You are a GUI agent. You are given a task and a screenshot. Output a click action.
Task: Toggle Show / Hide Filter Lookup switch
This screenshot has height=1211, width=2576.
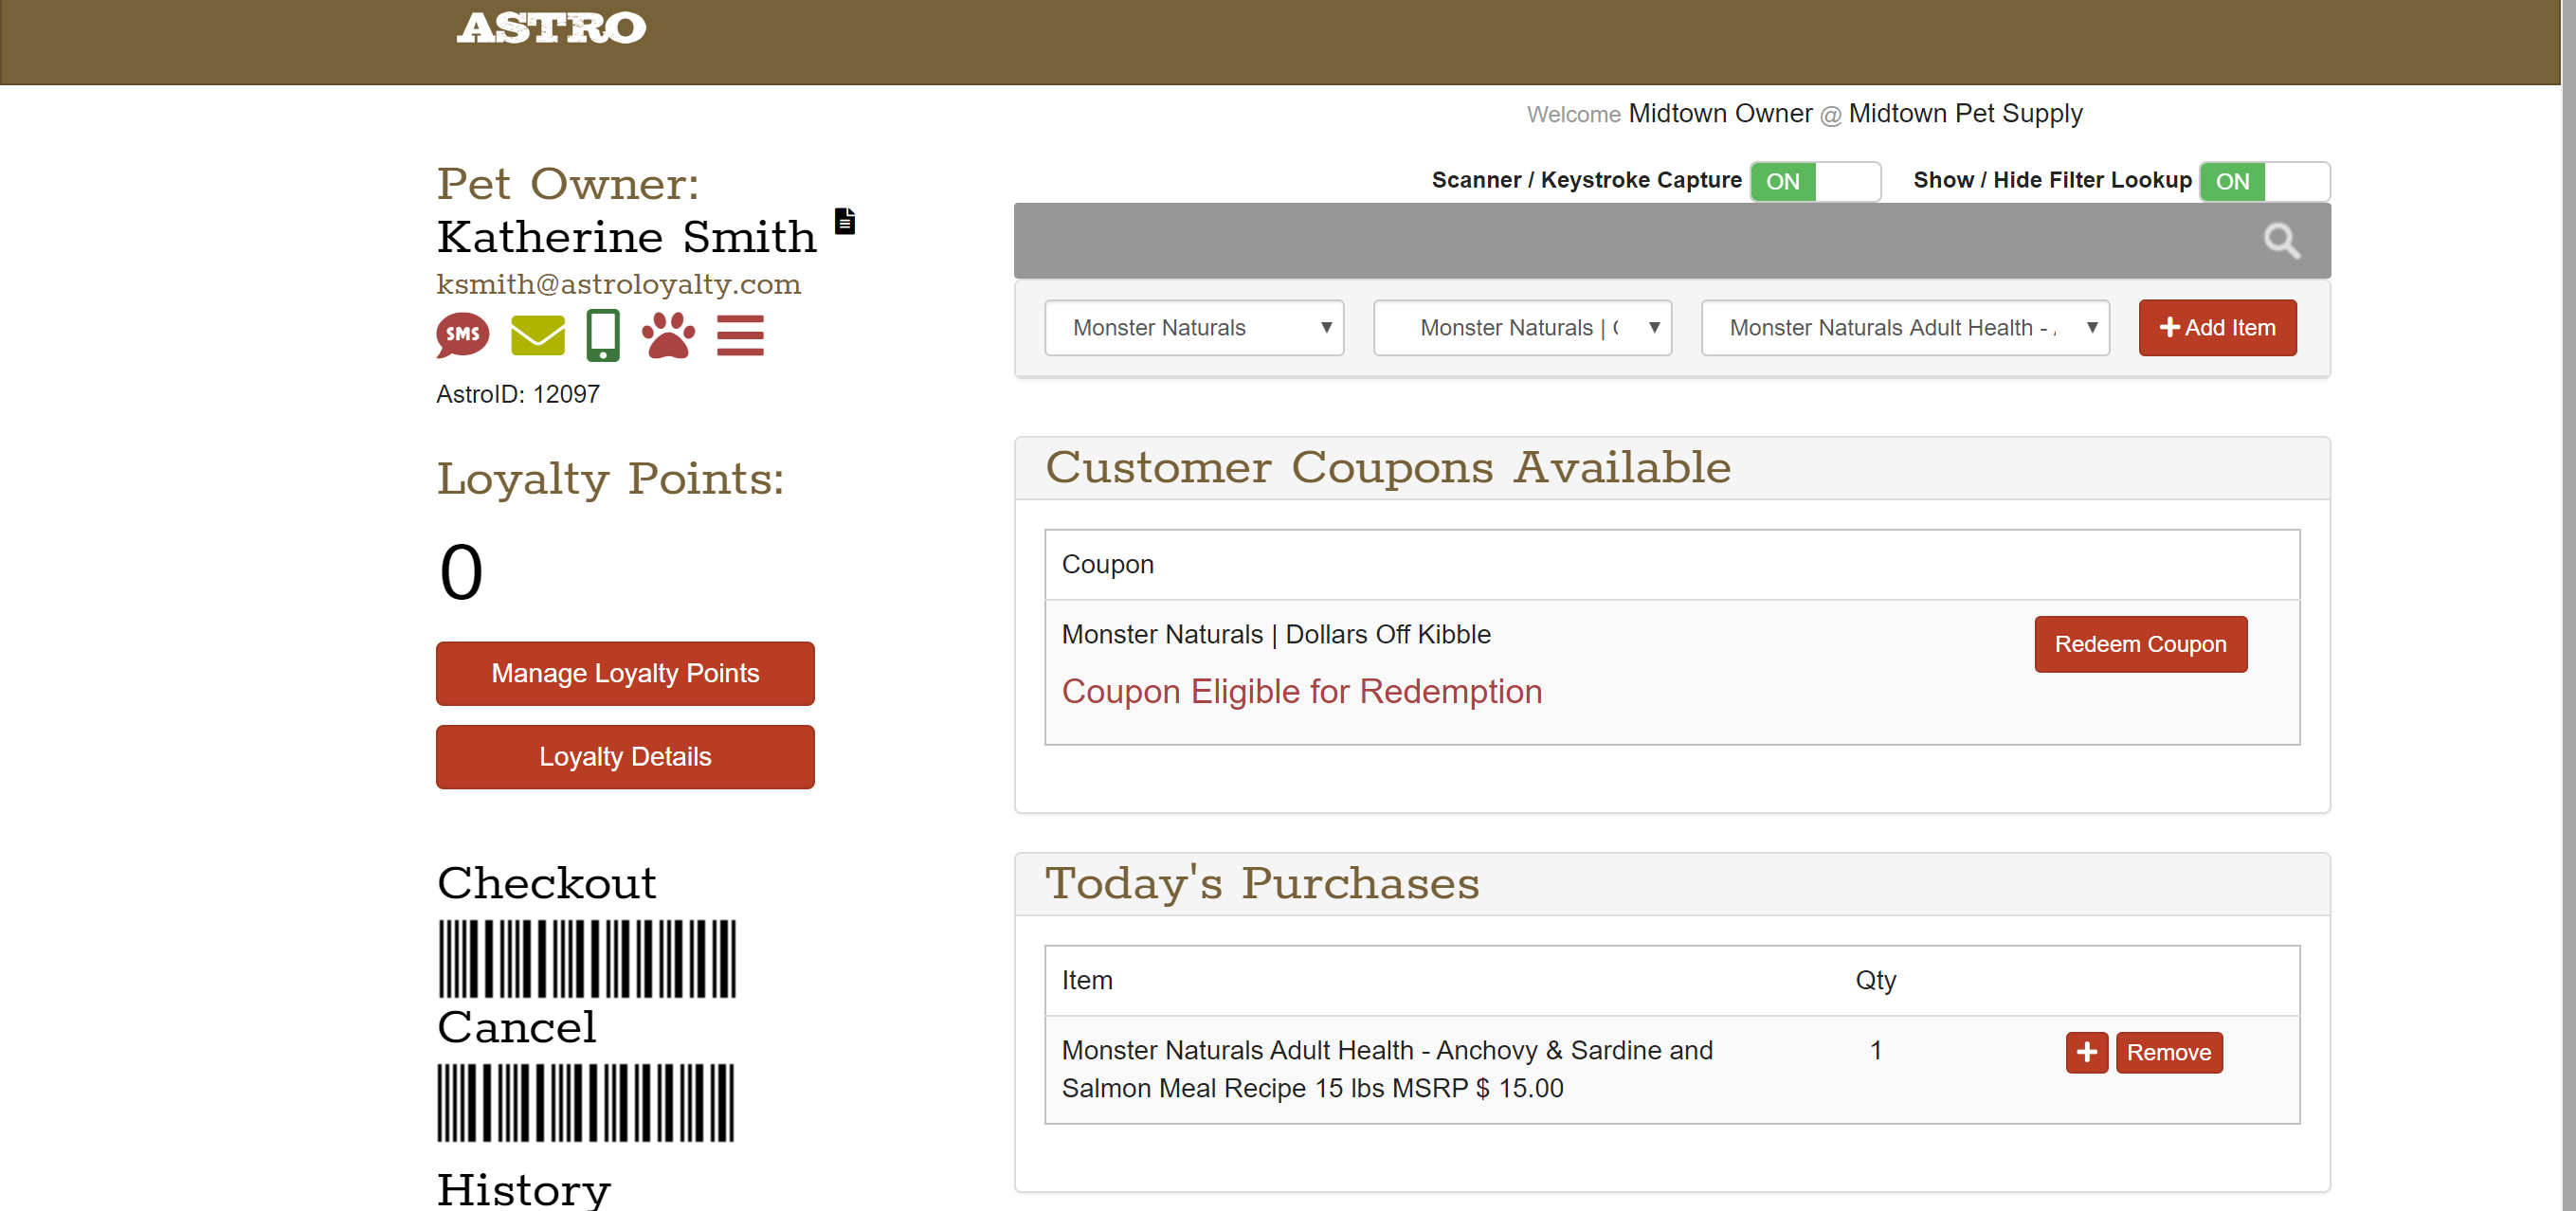(2264, 182)
